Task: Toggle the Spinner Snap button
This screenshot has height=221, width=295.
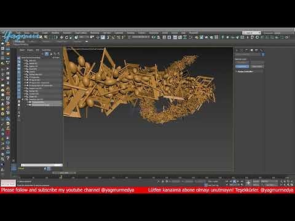Action: 123,37
